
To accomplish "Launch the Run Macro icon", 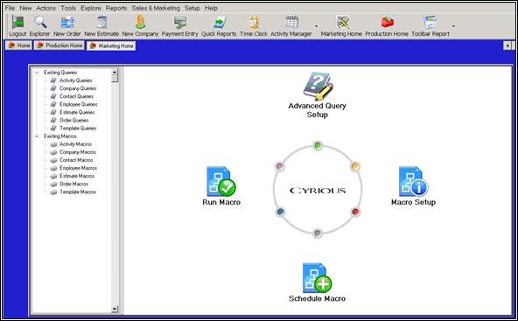I will [221, 182].
